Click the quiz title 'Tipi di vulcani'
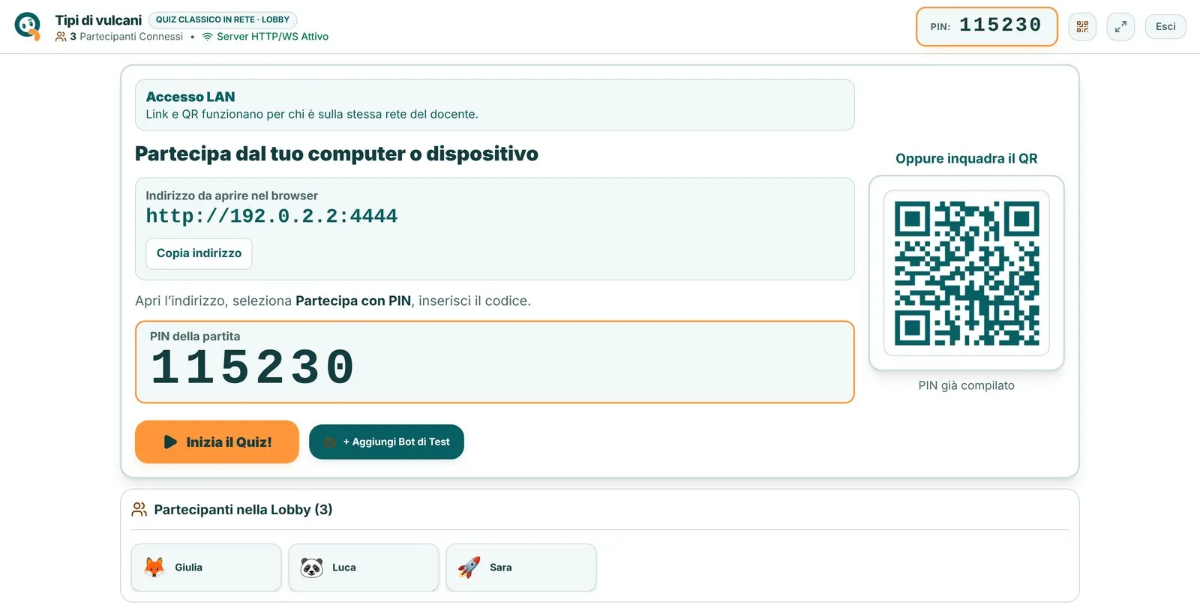 [x=98, y=20]
